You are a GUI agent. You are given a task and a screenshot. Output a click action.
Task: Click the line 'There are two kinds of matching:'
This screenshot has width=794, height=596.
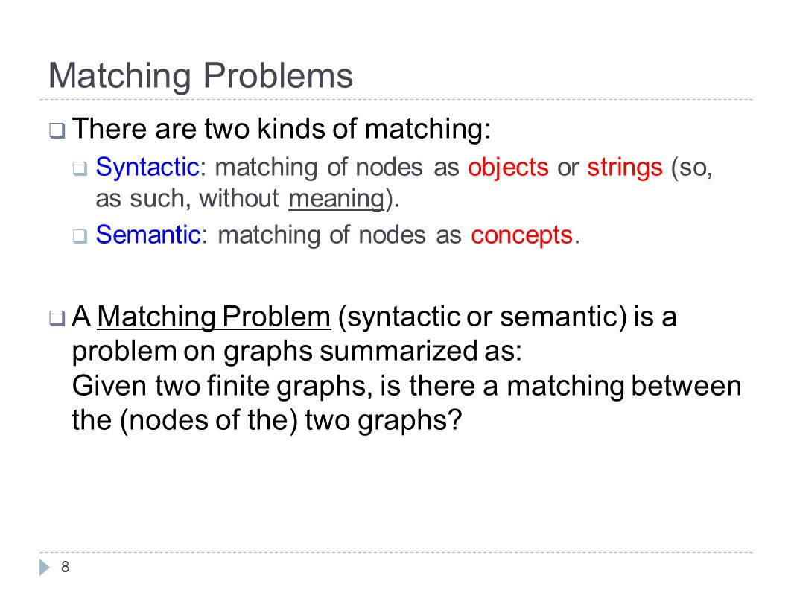[x=282, y=129]
